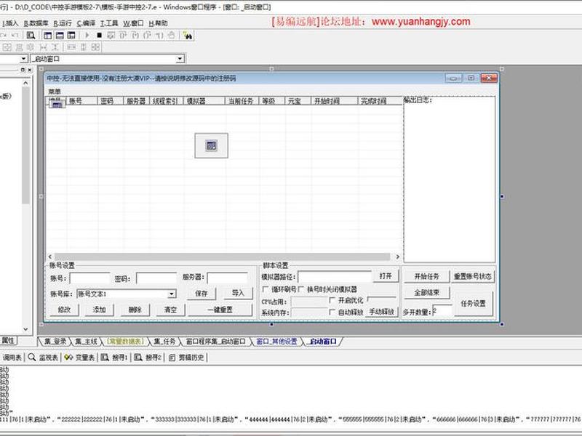
Task: Open the 剪辑历史 clipboard history panel
Action: (187, 358)
